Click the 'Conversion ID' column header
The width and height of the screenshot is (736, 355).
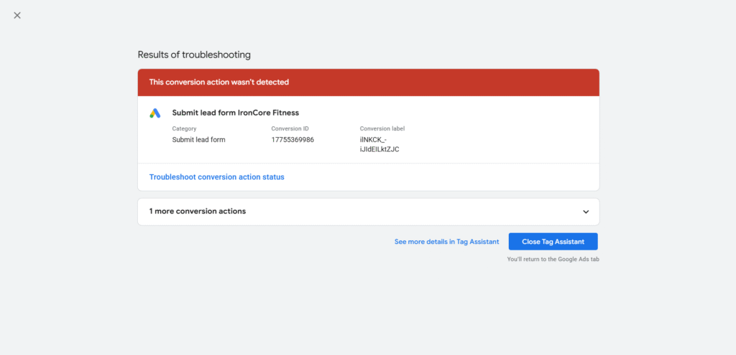[x=290, y=128]
